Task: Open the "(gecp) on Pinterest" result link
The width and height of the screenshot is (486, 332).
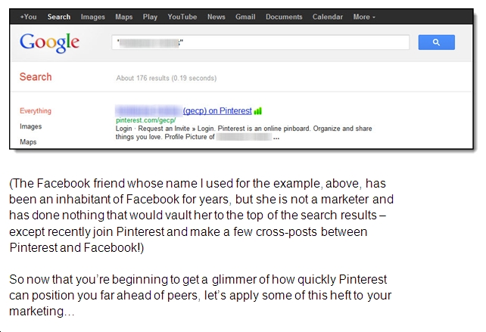Action: pos(217,111)
